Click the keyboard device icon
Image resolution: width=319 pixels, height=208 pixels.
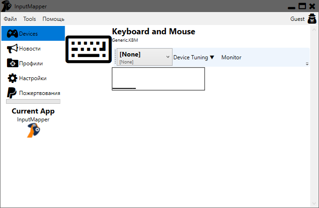[x=88, y=49]
